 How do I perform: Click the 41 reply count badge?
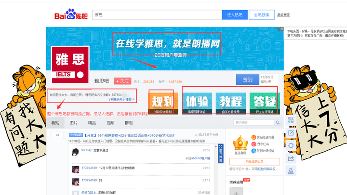coord(57,135)
